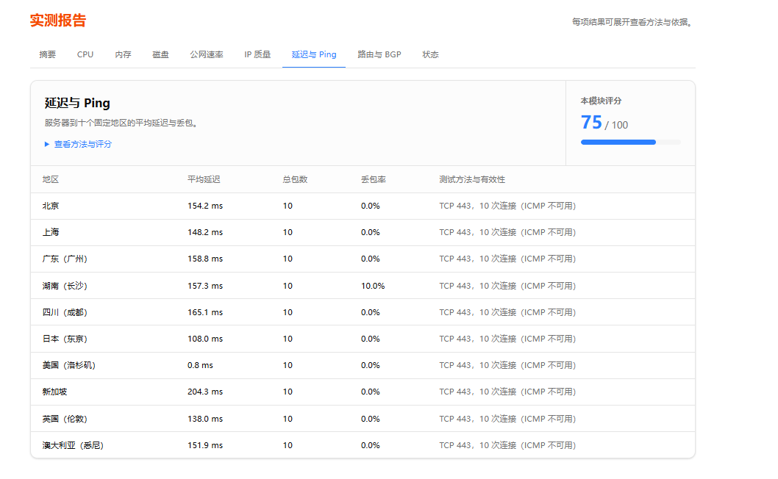The height and width of the screenshot is (479, 778).
Task: Select the 上海 region cell
Action: (51, 232)
